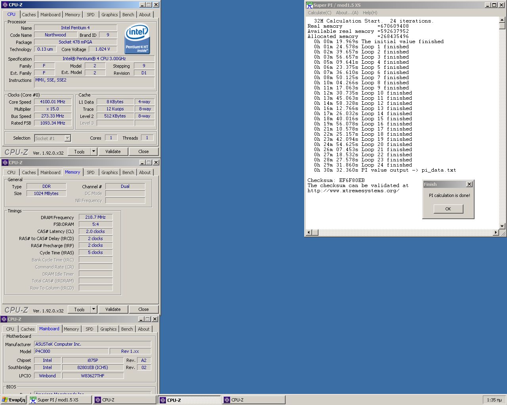
Task: Click Super PI horizontal scrollbar right arrow
Action: (x=496, y=233)
